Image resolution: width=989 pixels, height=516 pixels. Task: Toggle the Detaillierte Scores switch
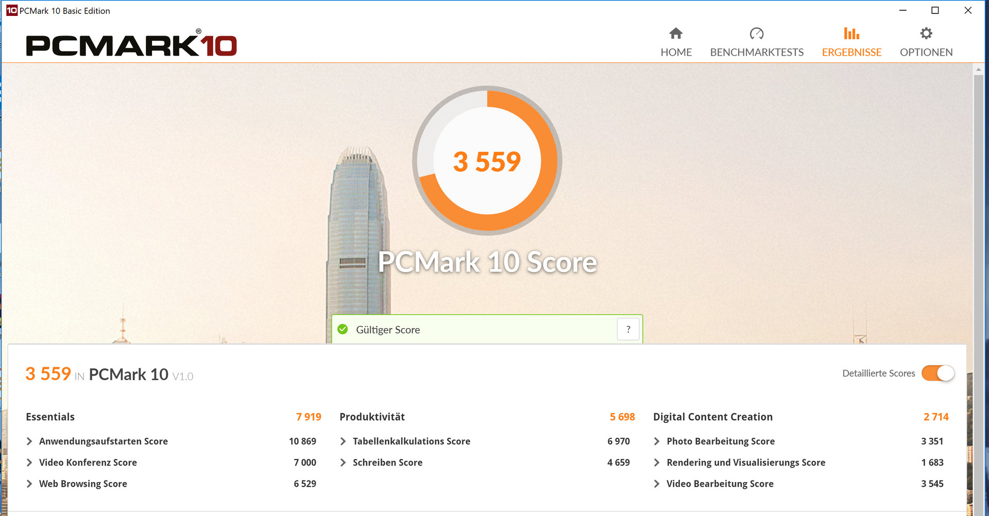pyautogui.click(x=937, y=373)
